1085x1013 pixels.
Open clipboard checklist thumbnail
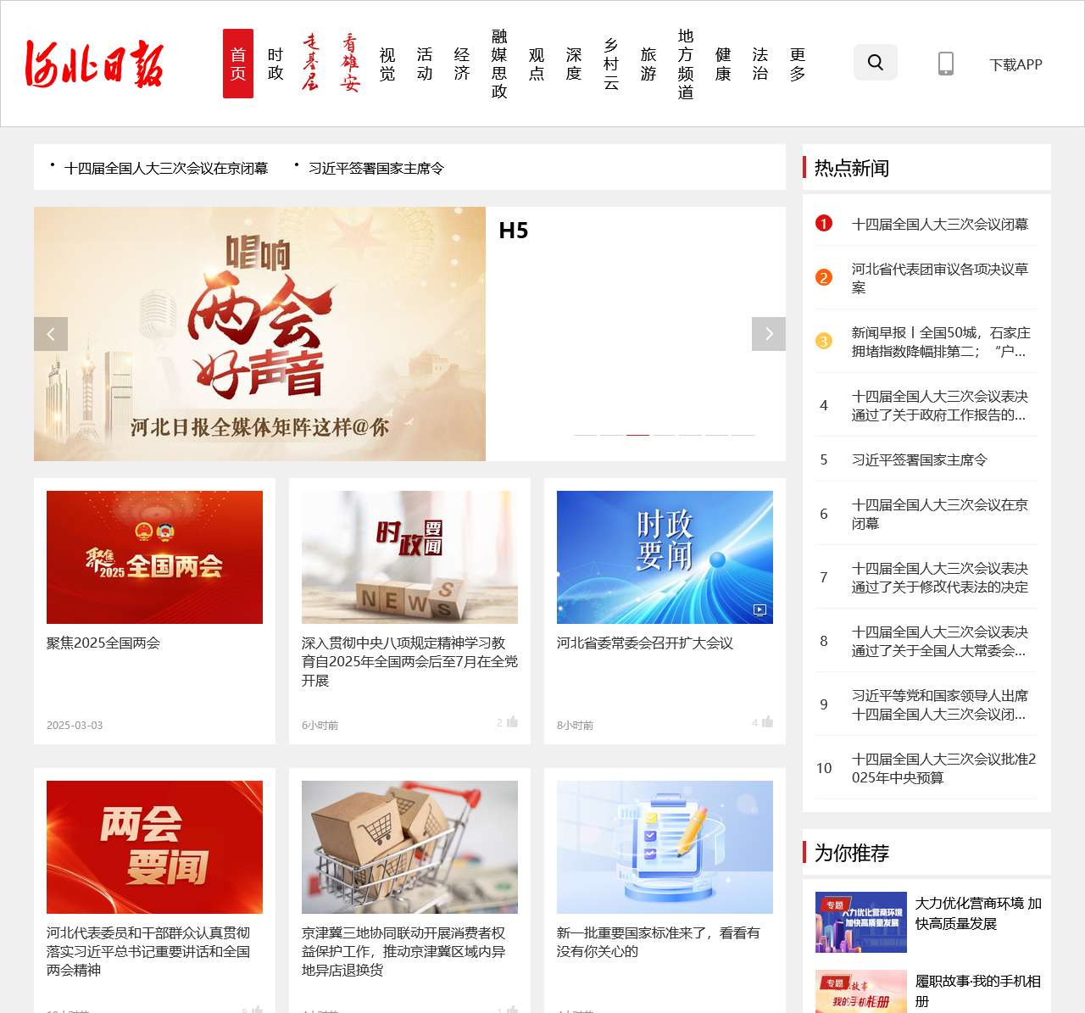pyautogui.click(x=665, y=847)
